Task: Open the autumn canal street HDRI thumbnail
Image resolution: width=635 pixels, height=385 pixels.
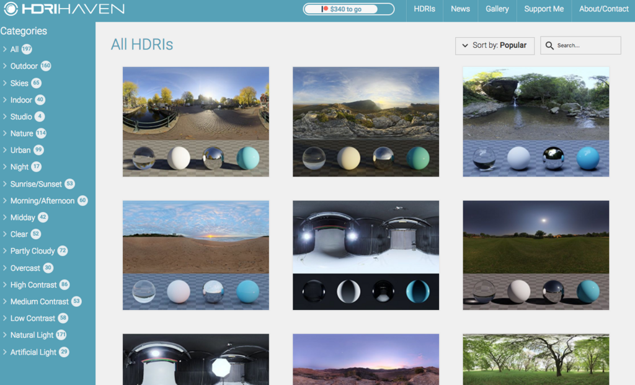Action: coord(195,122)
